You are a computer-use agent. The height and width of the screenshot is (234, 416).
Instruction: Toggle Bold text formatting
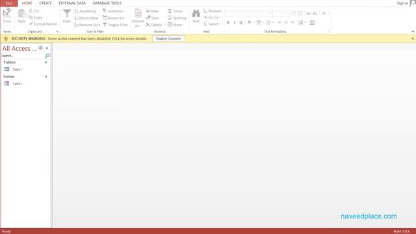point(228,23)
